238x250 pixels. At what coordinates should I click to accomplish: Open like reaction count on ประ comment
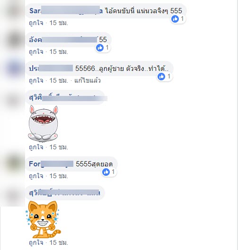164,77
